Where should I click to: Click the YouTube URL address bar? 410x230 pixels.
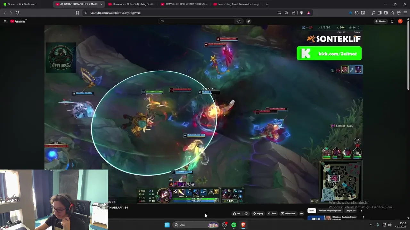(x=179, y=13)
